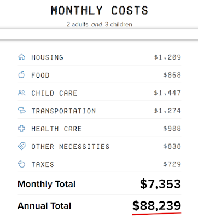Click the Housing house icon
Image resolution: width=198 pixels, height=219 pixels.
[x=21, y=57]
